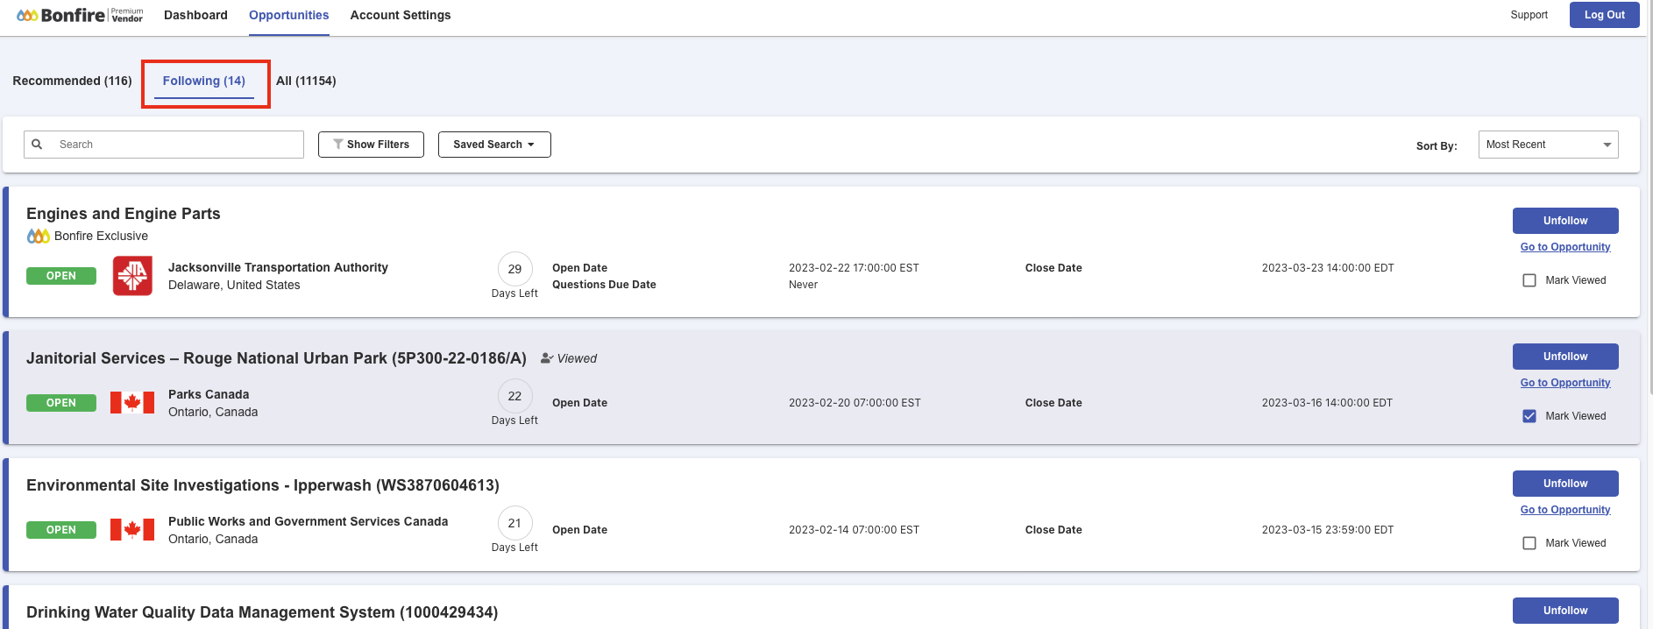This screenshot has width=1653, height=629.
Task: Check Mark Viewed for Environmental Site Investigations
Action: (1529, 543)
